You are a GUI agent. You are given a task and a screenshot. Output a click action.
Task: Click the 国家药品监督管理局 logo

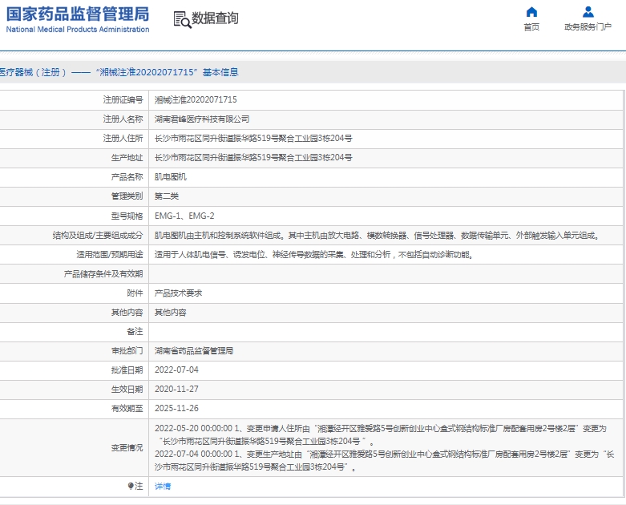[x=78, y=19]
